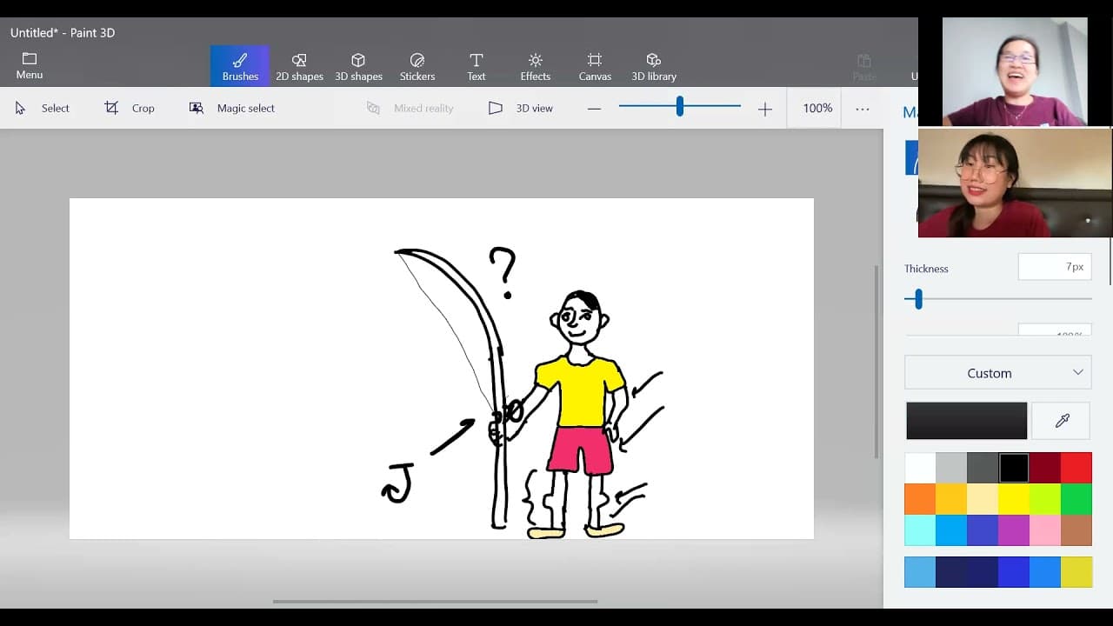This screenshot has height=626, width=1113.
Task: Zoom in with the plus icon
Action: (765, 109)
